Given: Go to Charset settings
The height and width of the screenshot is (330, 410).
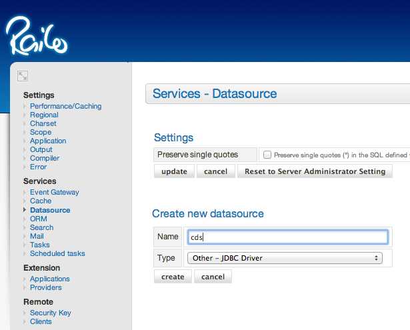Looking at the screenshot, I should coord(43,123).
